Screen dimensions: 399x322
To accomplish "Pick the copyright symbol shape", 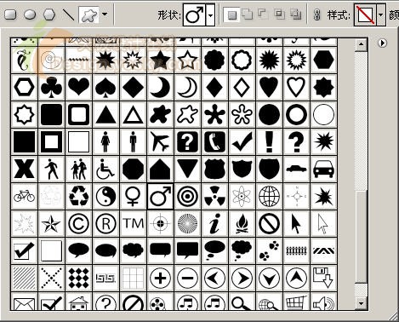I will pyautogui.click(x=78, y=223).
